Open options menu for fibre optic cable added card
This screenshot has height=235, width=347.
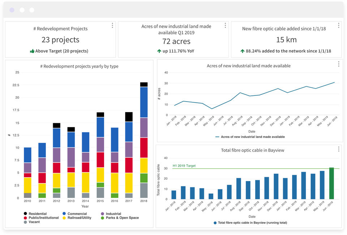tap(339, 25)
